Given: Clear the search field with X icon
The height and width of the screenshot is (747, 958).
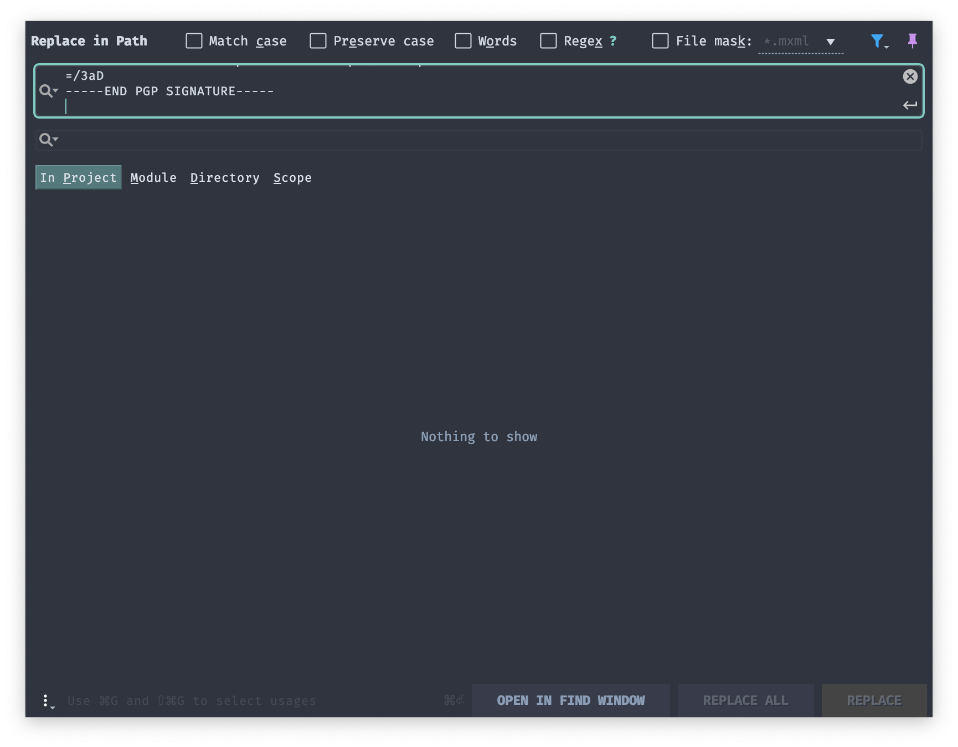Looking at the screenshot, I should 910,76.
